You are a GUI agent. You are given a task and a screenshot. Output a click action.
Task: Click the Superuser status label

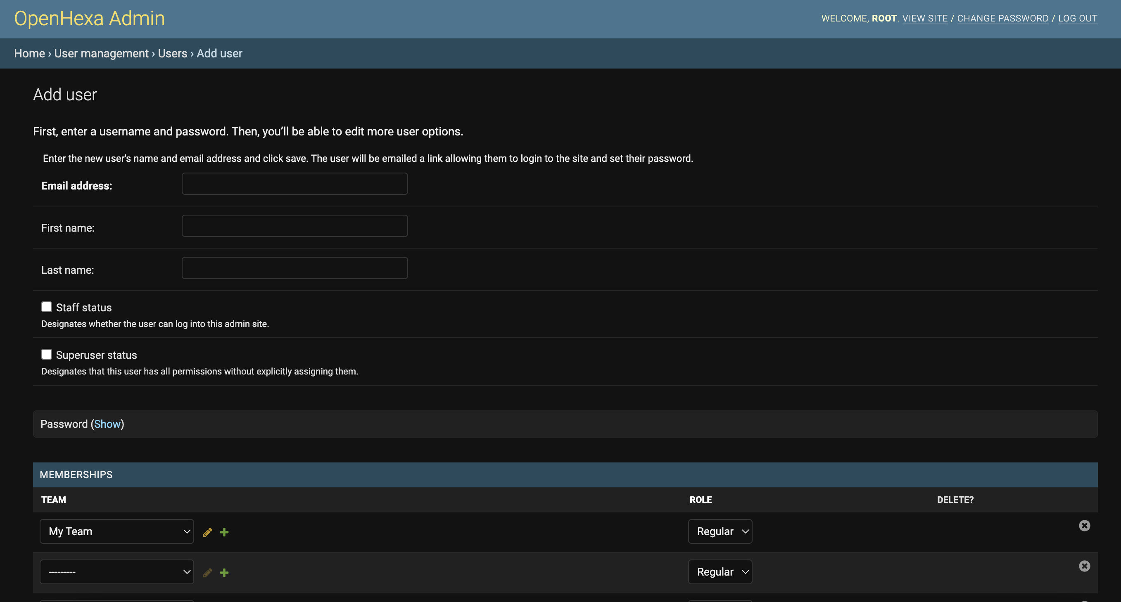[97, 355]
